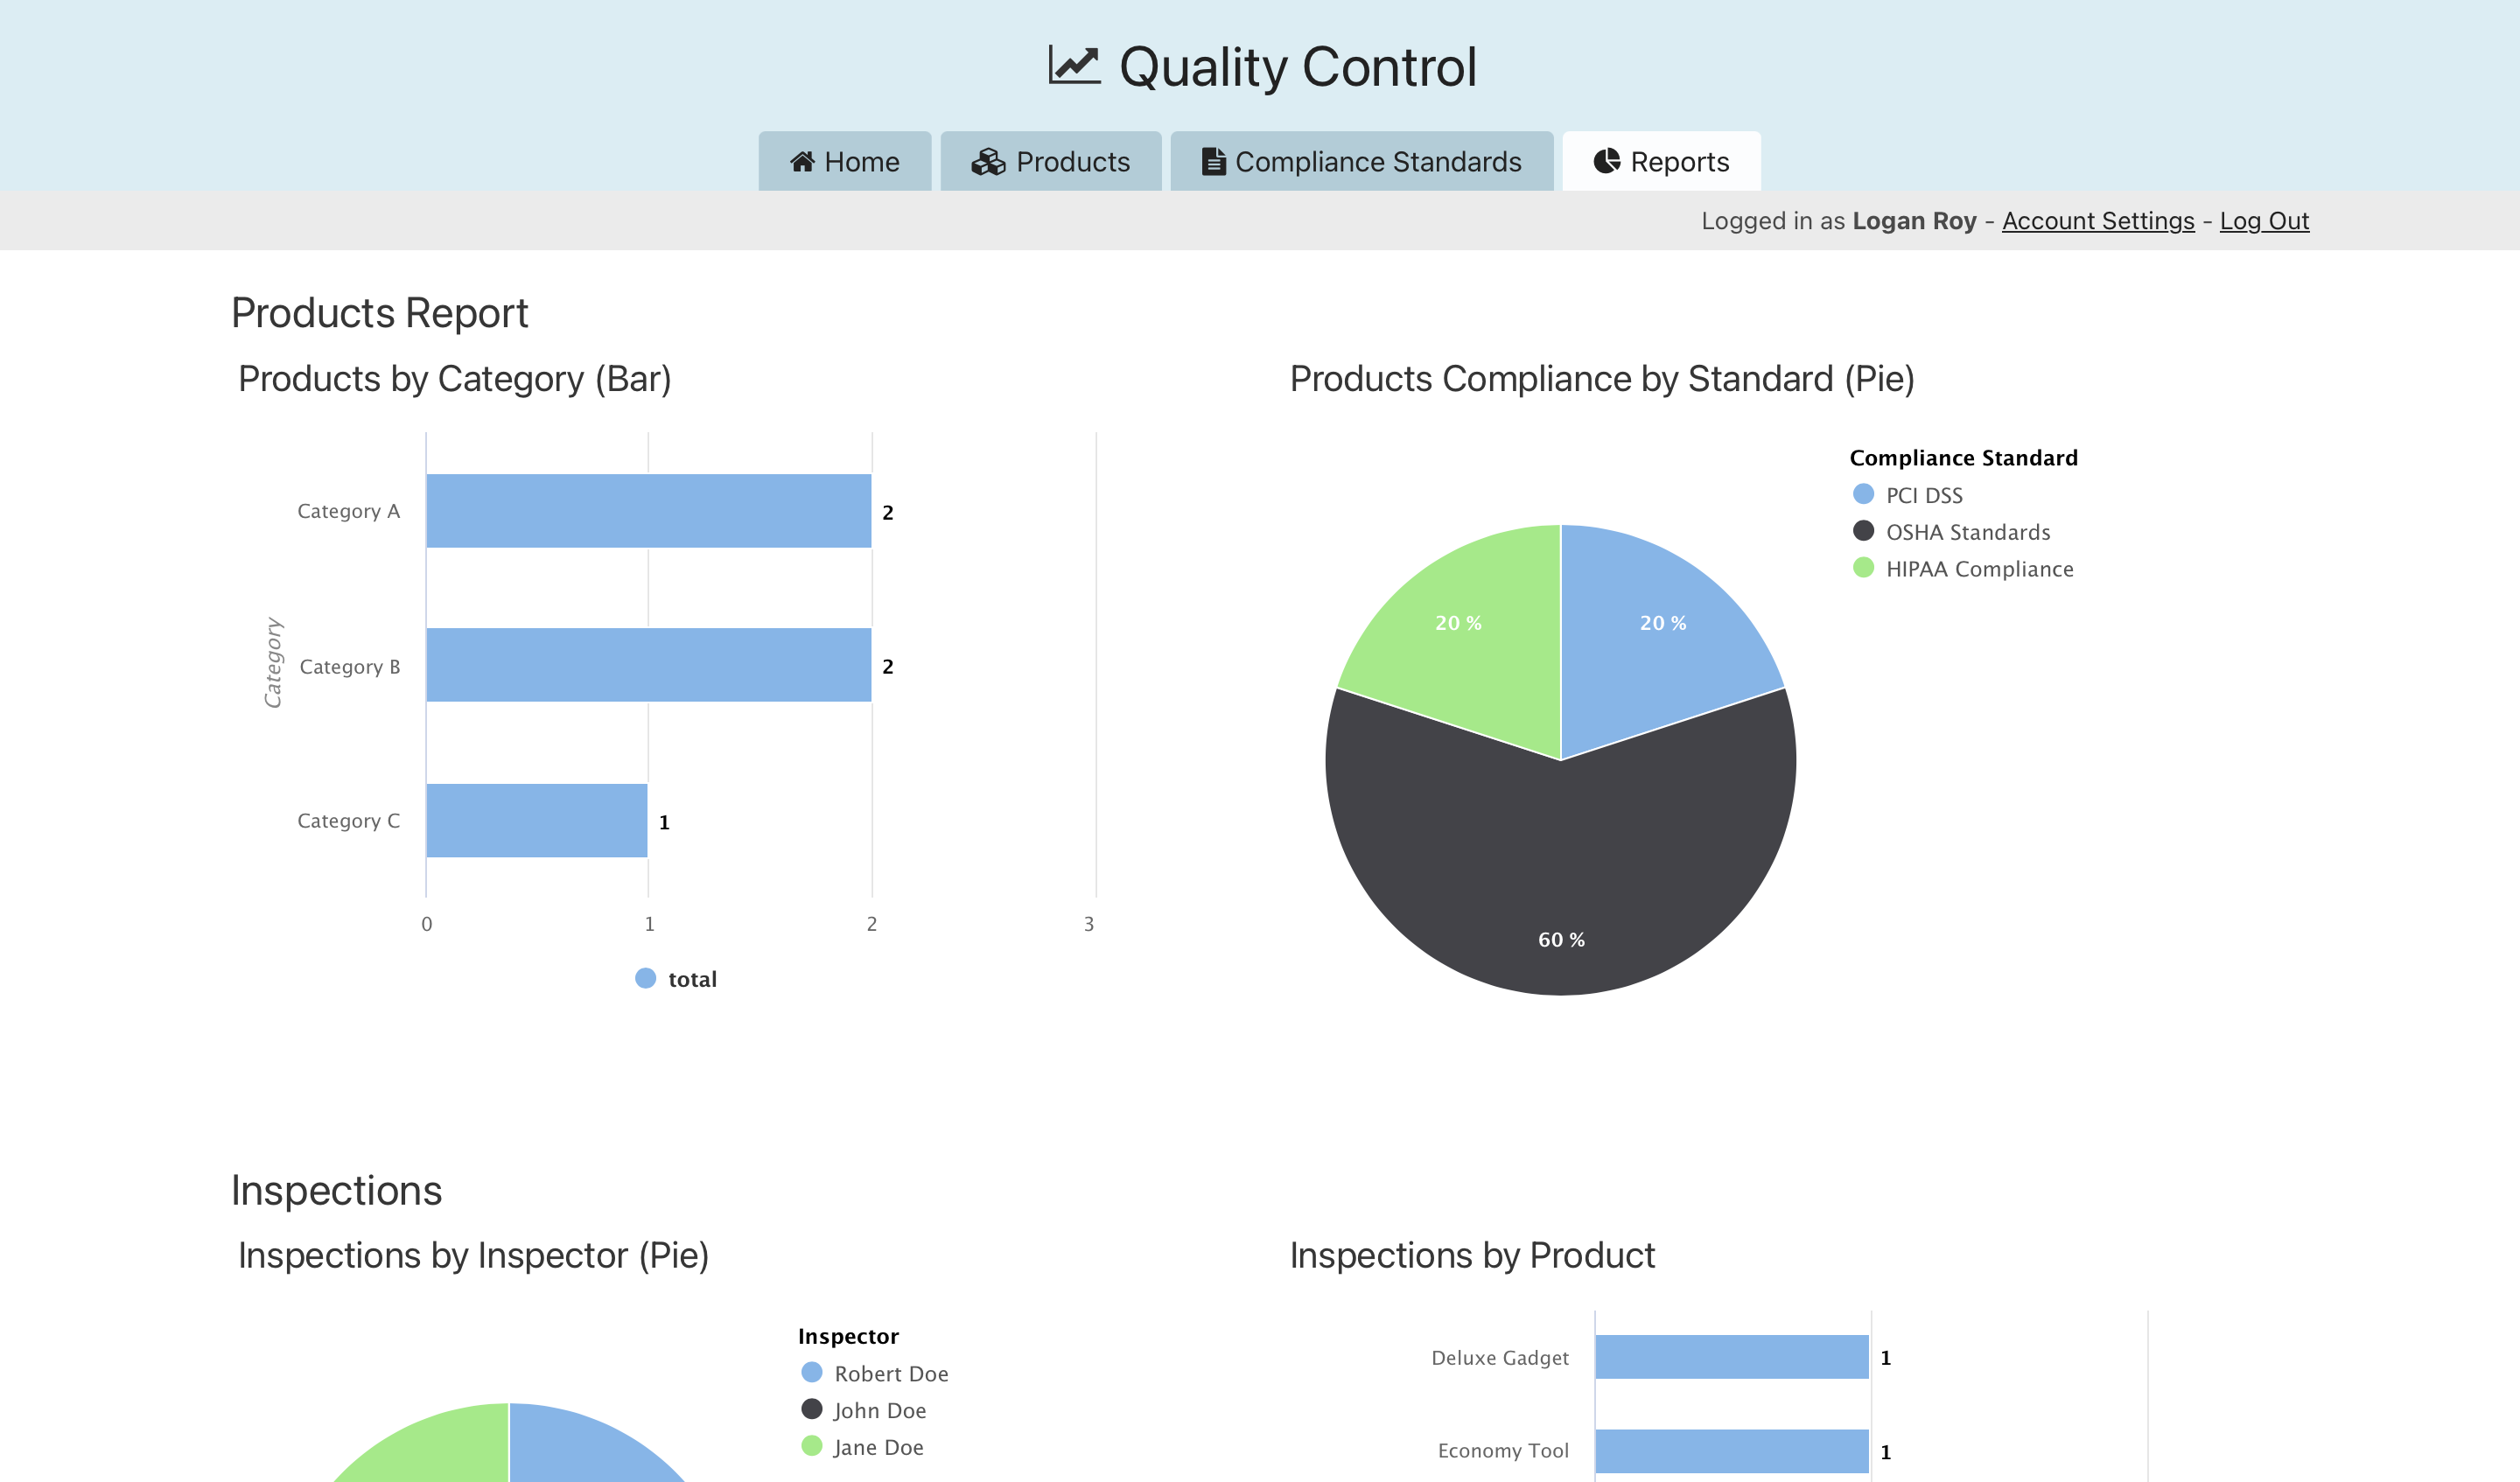Click the Category C bar
This screenshot has height=1482, width=2520.
tap(537, 820)
